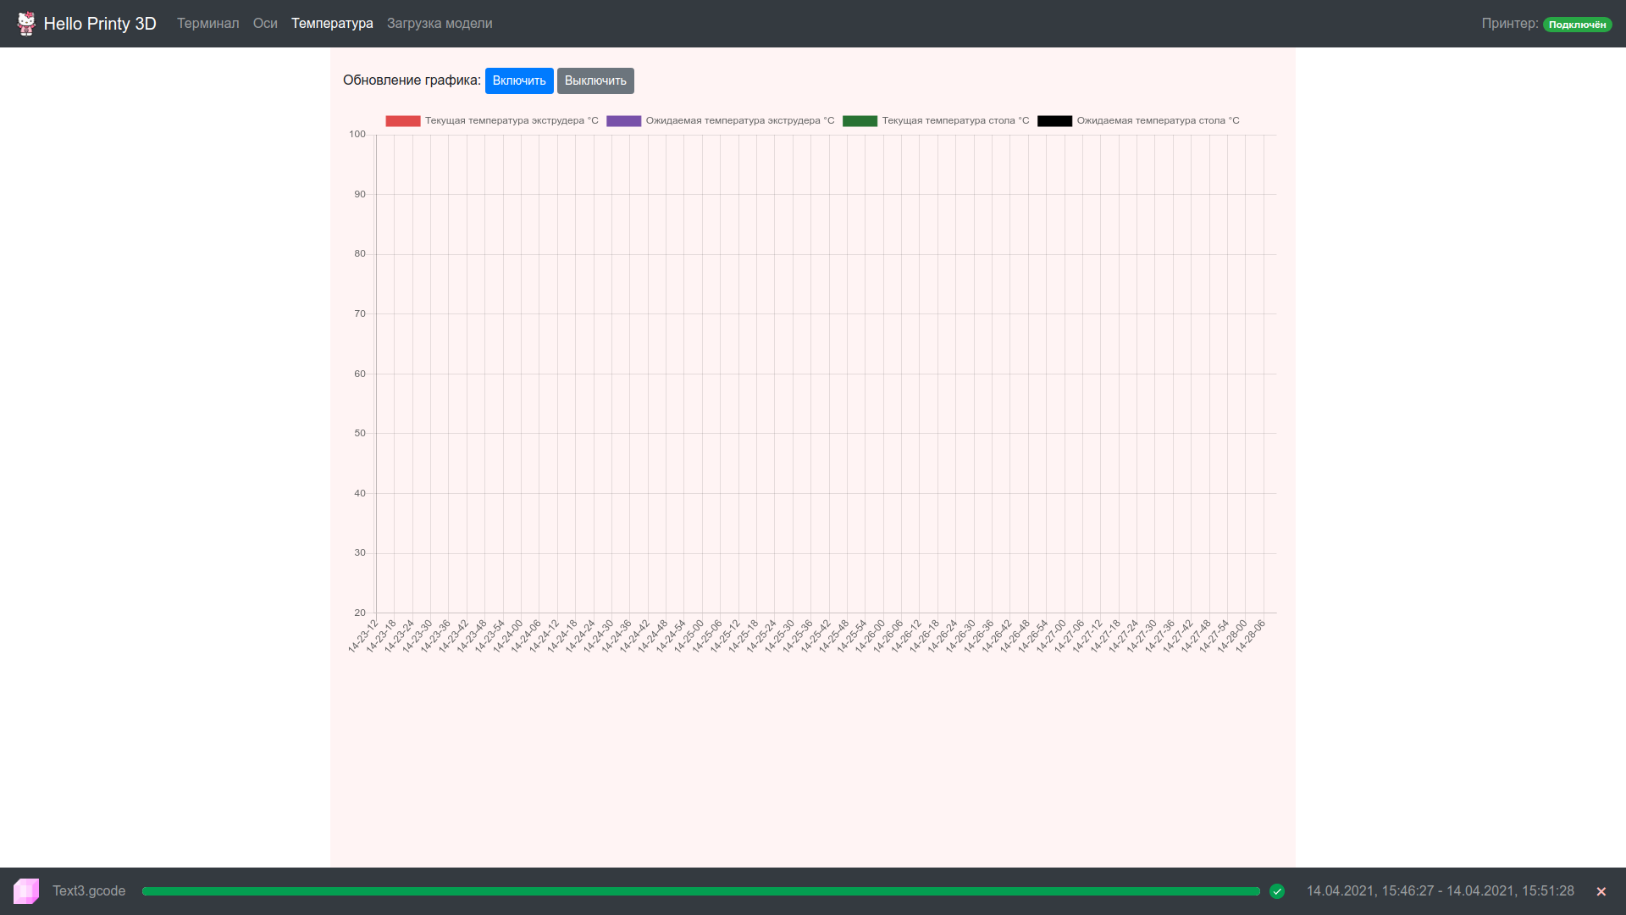Click the Hello Kitty logo icon
Image resolution: width=1626 pixels, height=915 pixels.
[x=26, y=24]
